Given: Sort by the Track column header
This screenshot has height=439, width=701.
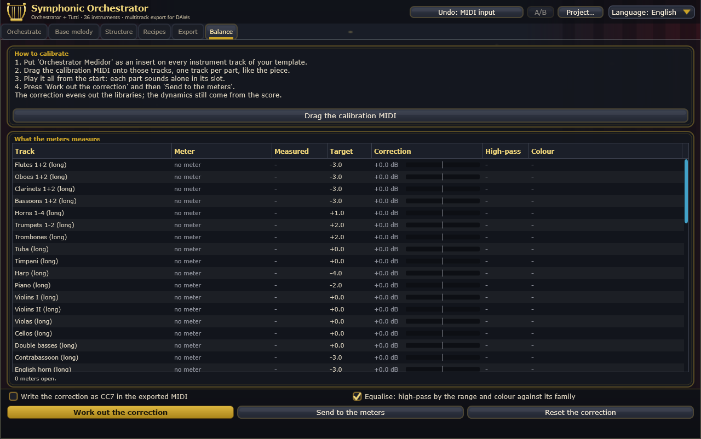Looking at the screenshot, I should point(92,151).
